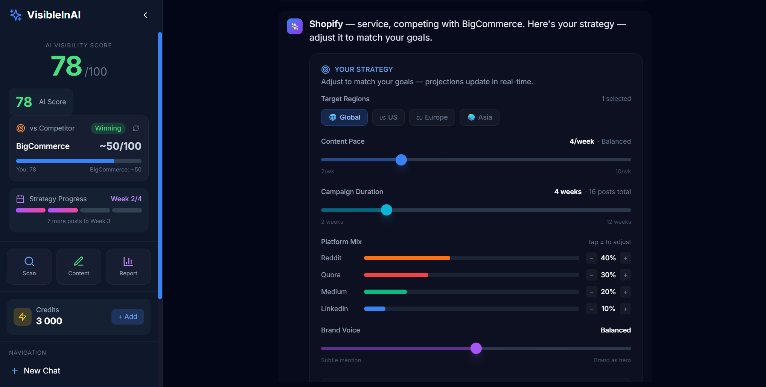This screenshot has height=387, width=766.
Task: Collapse the sidebar with the chevron arrow
Action: pos(145,15)
